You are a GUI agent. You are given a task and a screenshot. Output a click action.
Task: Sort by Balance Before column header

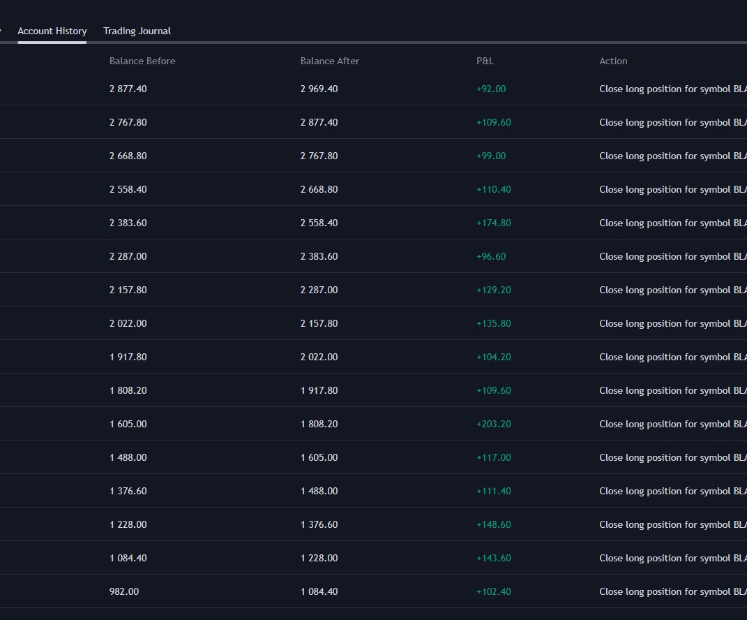coord(142,61)
